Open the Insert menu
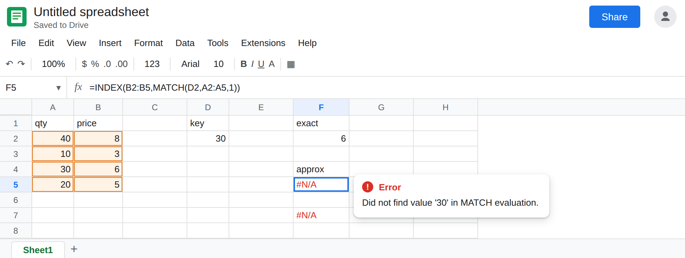This screenshot has height=258, width=685. tap(110, 43)
